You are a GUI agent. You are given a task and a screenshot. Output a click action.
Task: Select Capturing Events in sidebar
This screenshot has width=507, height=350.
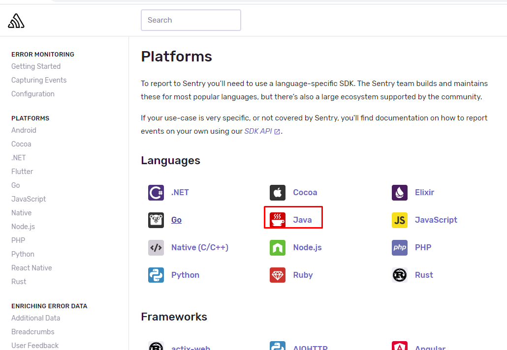tap(39, 80)
